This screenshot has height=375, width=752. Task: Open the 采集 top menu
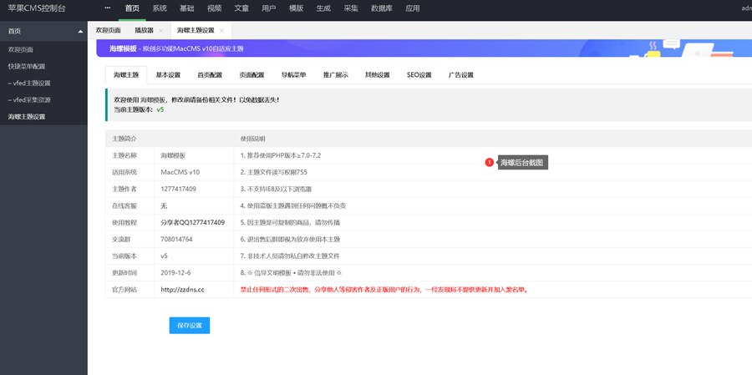tap(351, 8)
